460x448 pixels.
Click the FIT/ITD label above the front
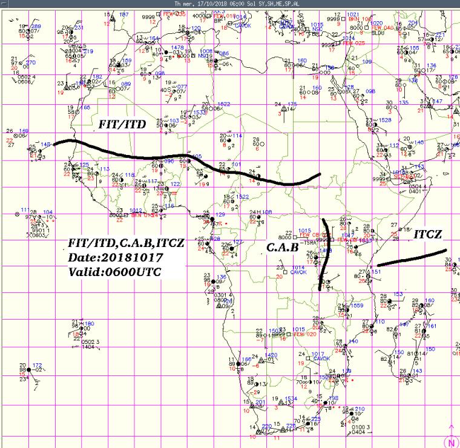pos(122,124)
